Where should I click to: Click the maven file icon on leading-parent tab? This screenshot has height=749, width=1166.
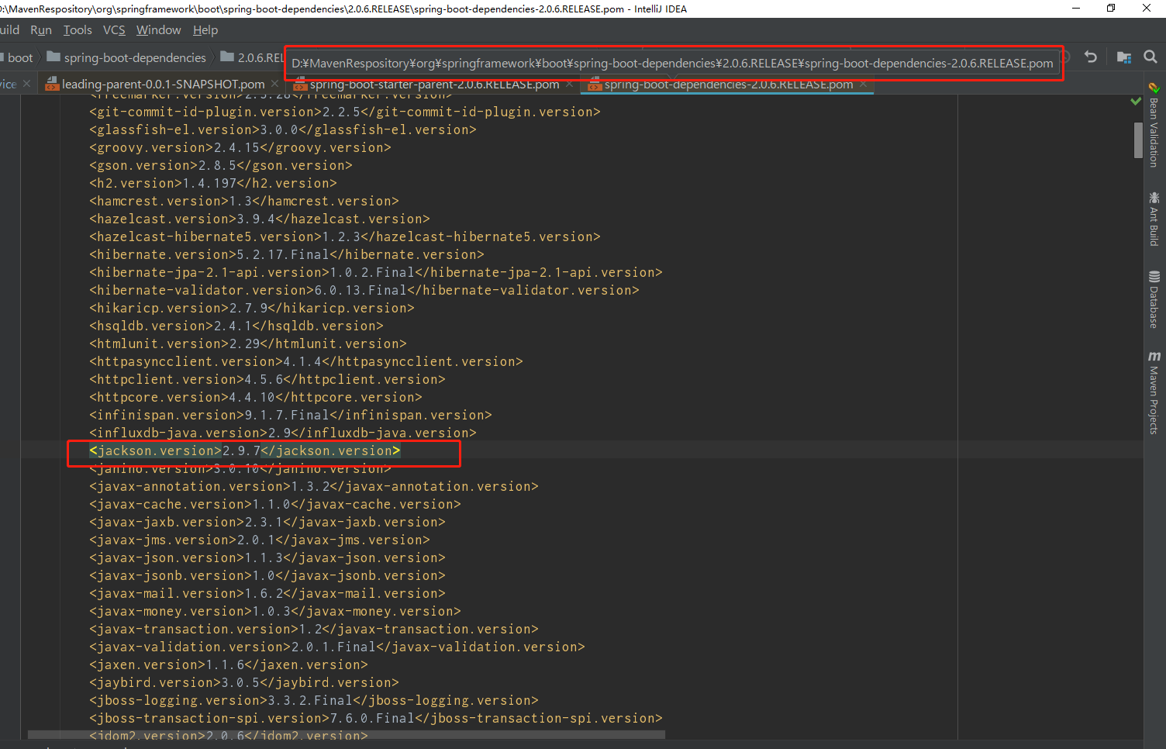pos(52,84)
